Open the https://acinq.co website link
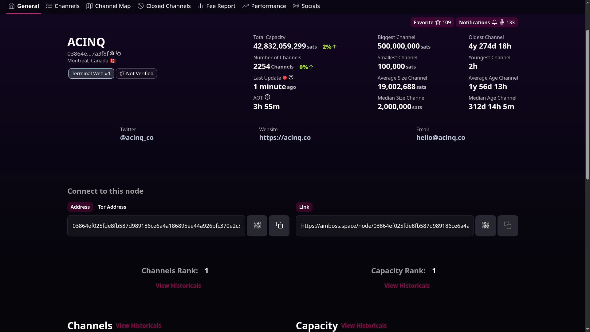This screenshot has width=590, height=332. click(x=285, y=138)
